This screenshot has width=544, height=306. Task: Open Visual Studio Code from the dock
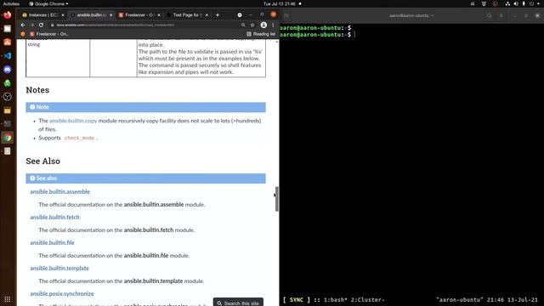click(x=8, y=56)
